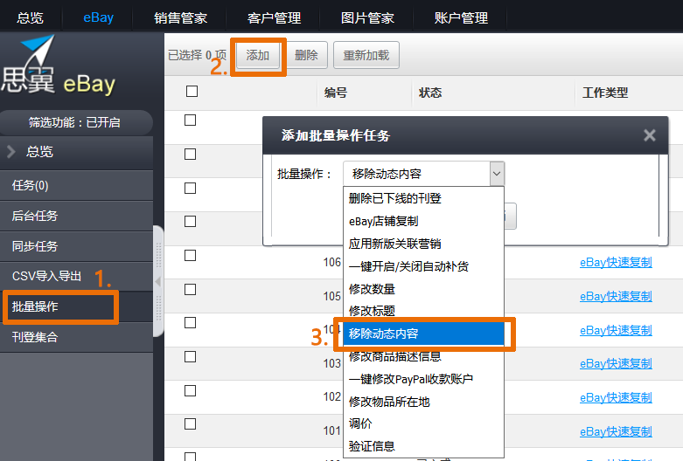Screen dimensions: 683x461
Task: Tick the checkbox for row 104
Action: (x=190, y=323)
